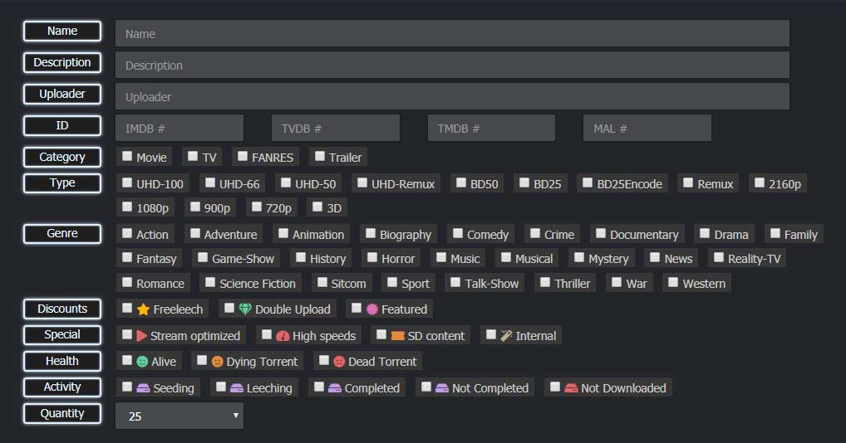The image size is (846, 443).
Task: Focus the IMDB # input field
Action: click(x=180, y=129)
